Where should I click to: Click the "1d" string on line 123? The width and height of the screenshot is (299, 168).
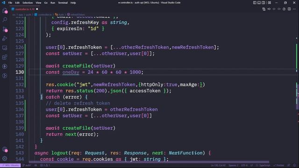[x=93, y=29]
